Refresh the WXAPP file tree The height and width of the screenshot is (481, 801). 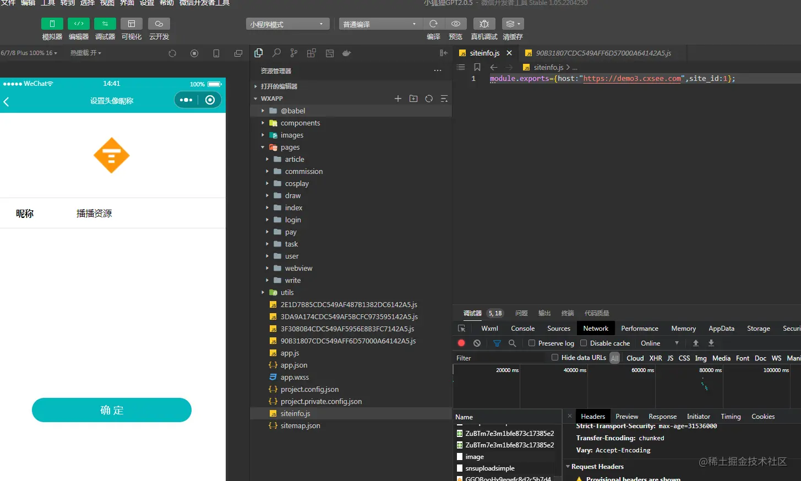429,99
